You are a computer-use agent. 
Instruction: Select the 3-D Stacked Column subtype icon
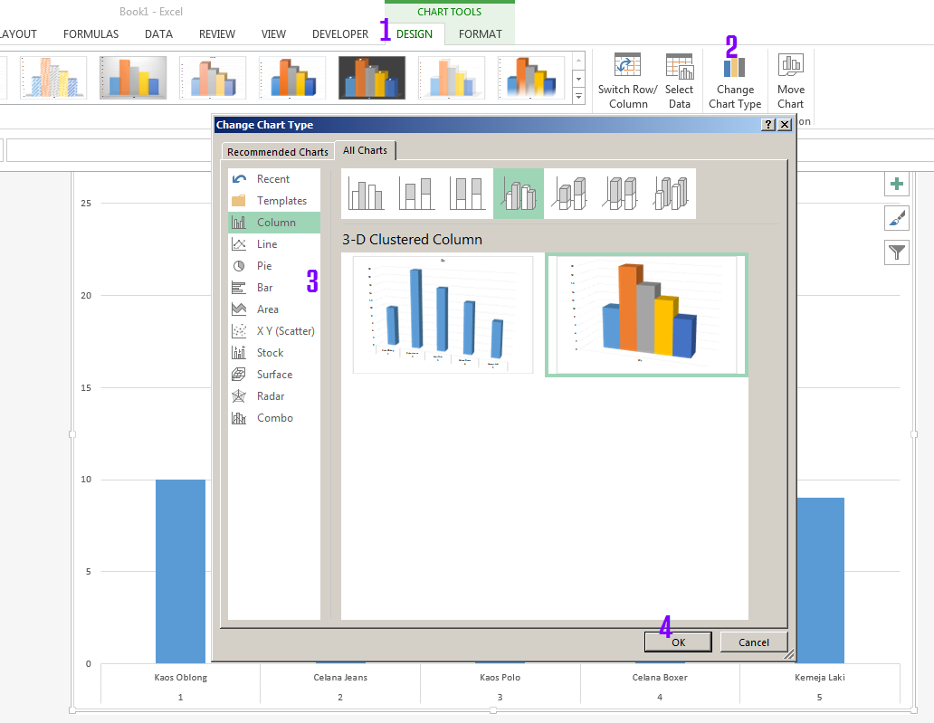[x=569, y=193]
